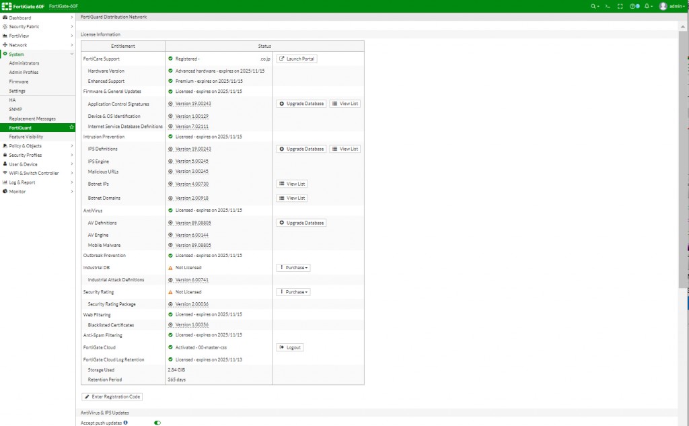Click the admin user avatar icon
Screen dimensions: 689x426
point(663,6)
